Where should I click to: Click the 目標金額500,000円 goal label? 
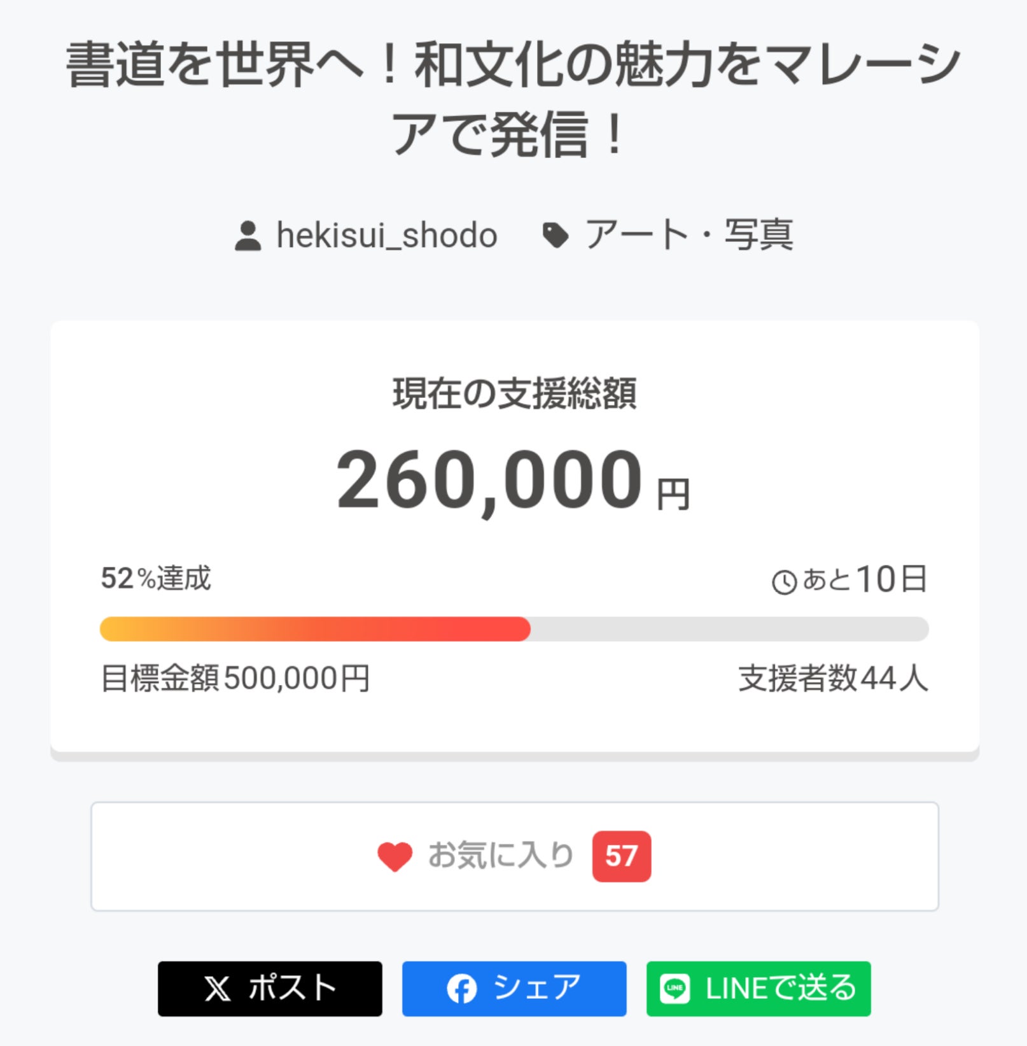point(235,679)
